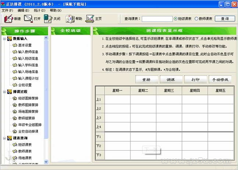Click the 查询 search button
The image size is (238, 170).
tap(225, 19)
